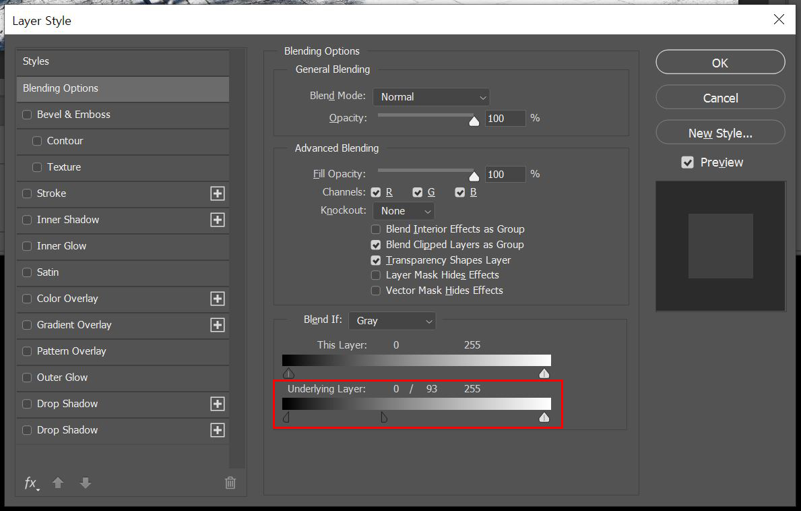Screen dimensions: 801x511
Task: Open the Blend If Gray dropdown
Action: coord(392,321)
